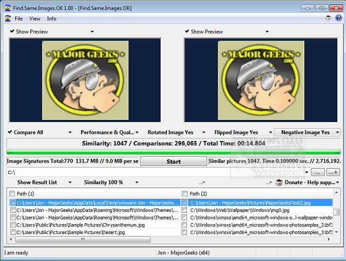Toggle right Show Preview option
The height and width of the screenshot is (261, 346).
[x=204, y=32]
